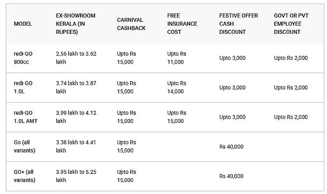Select the redi-GO 800cc model cell
This screenshot has width=327, height=194.
(23, 58)
